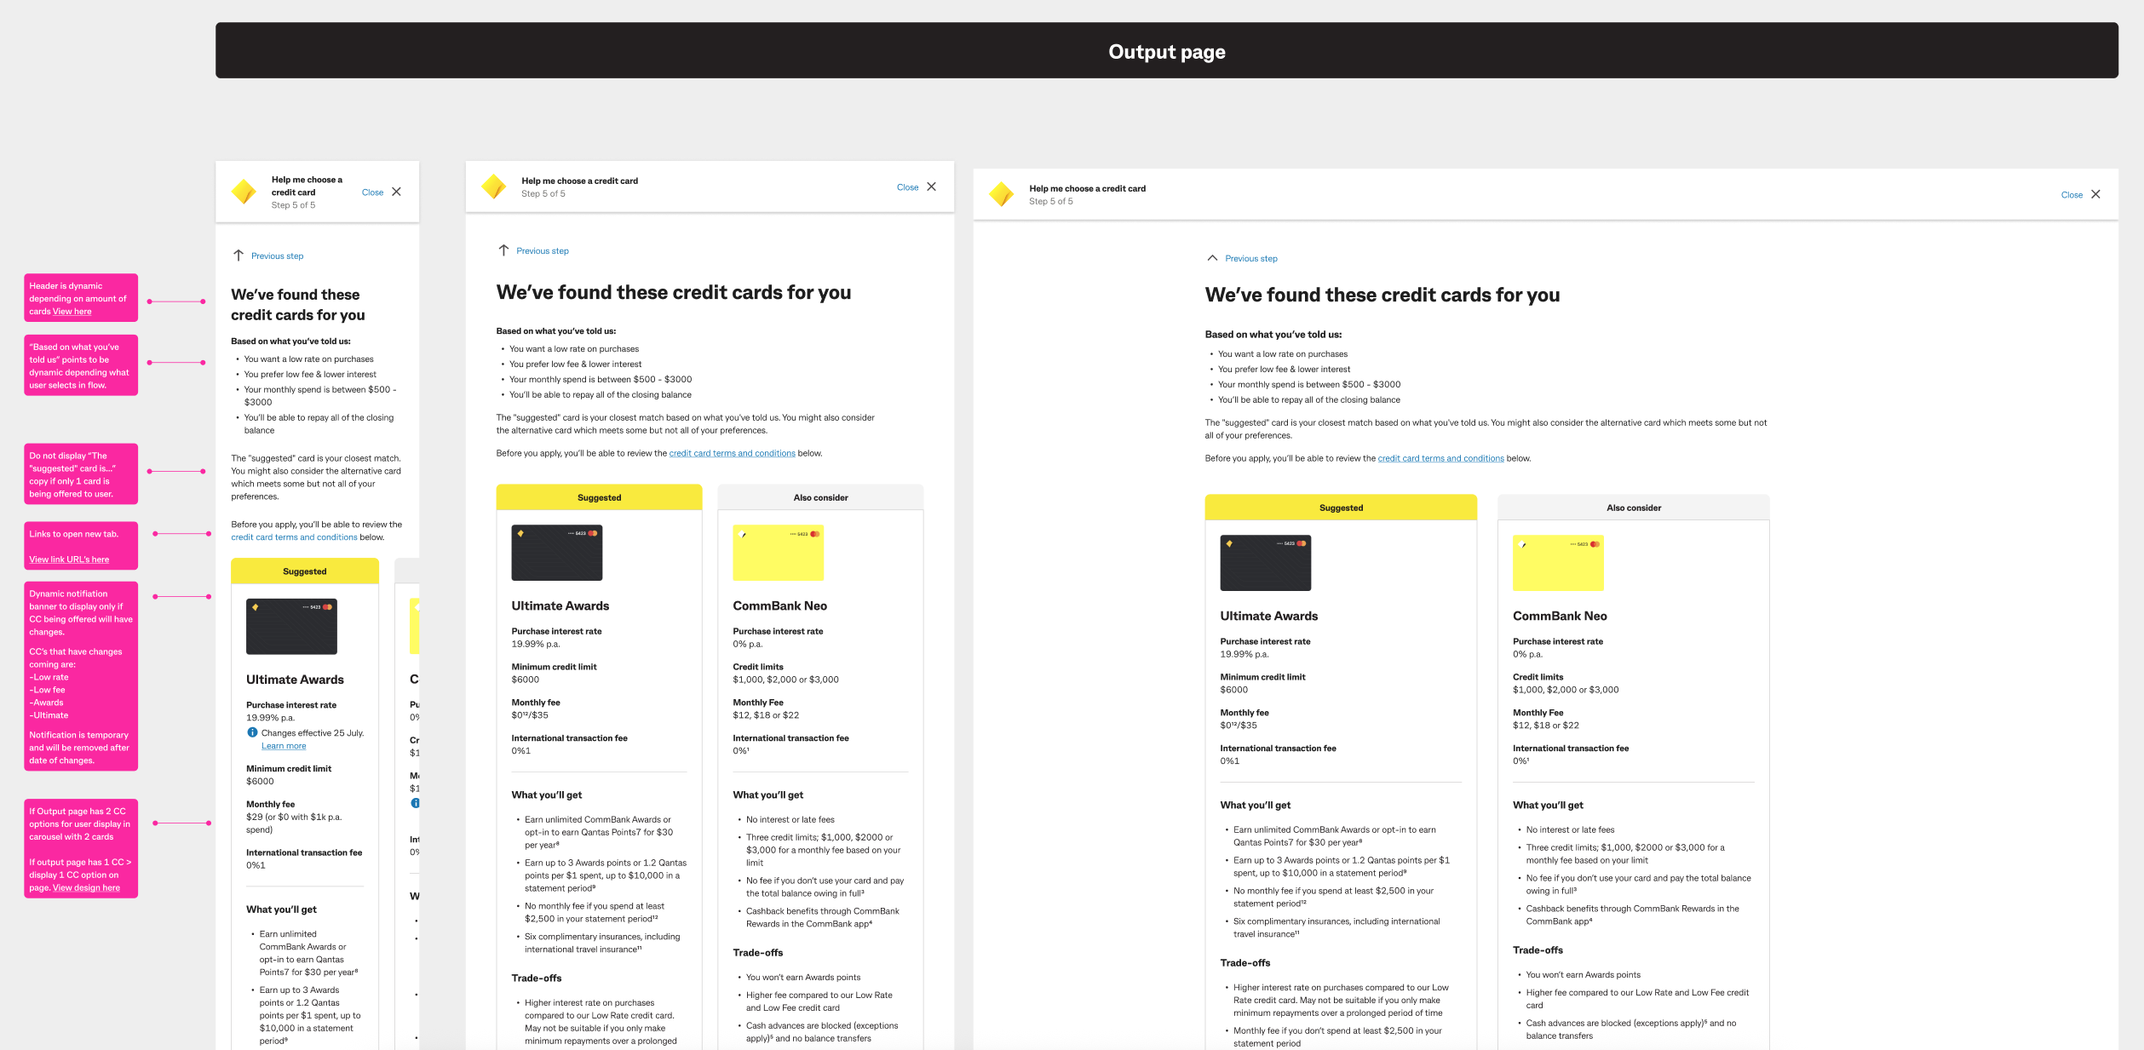
Task: Click the 'Previous step' text link in tablet layout
Action: 543,251
